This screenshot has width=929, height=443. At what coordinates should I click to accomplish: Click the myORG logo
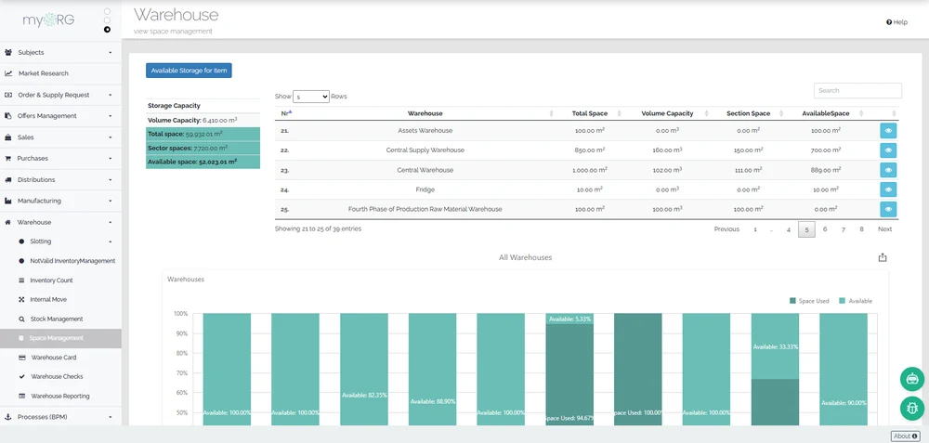tap(48, 20)
